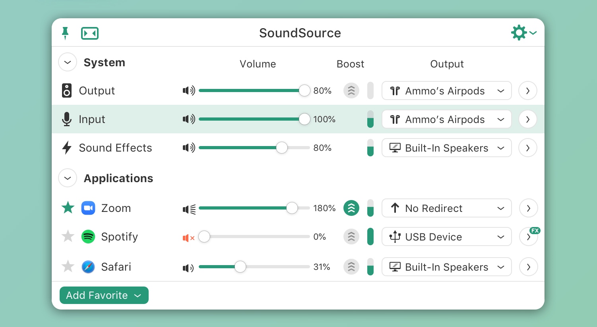
Task: Unmute Spotify via the red speaker icon
Action: pos(188,238)
